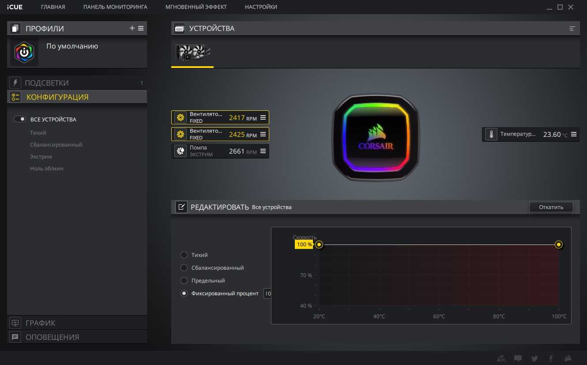
Task: Open the ПАНЕЛЬ МОНИТОРИНГА tab
Action: (x=115, y=7)
